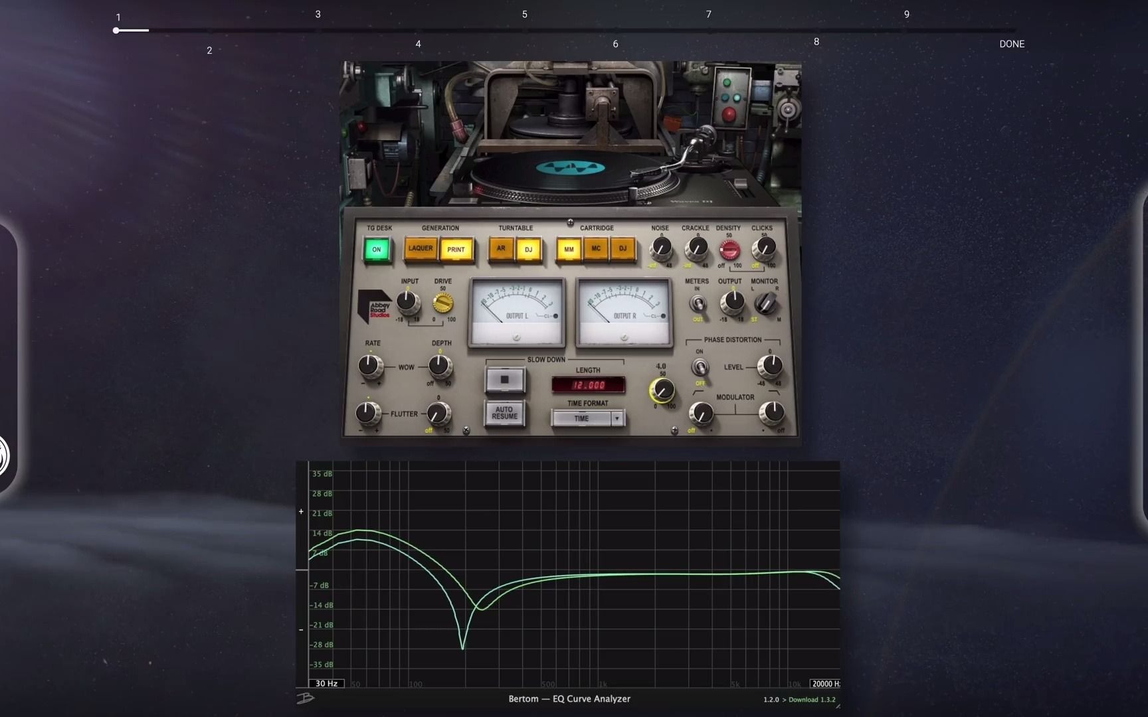
Task: Choose the AR turntable type
Action: (501, 249)
